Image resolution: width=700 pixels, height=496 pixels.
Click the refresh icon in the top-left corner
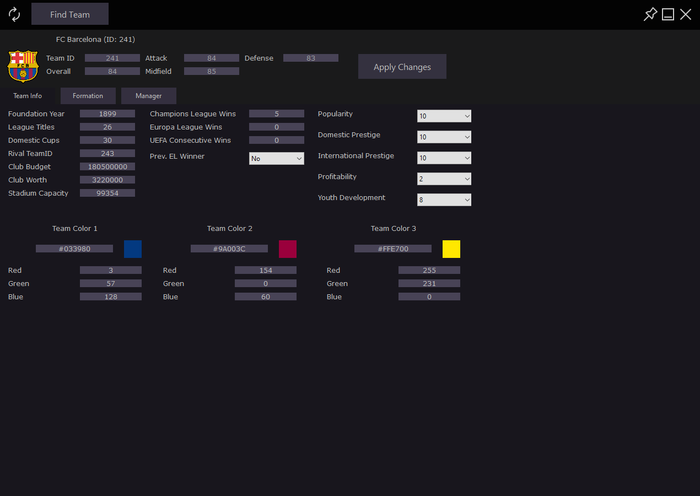[x=14, y=14]
